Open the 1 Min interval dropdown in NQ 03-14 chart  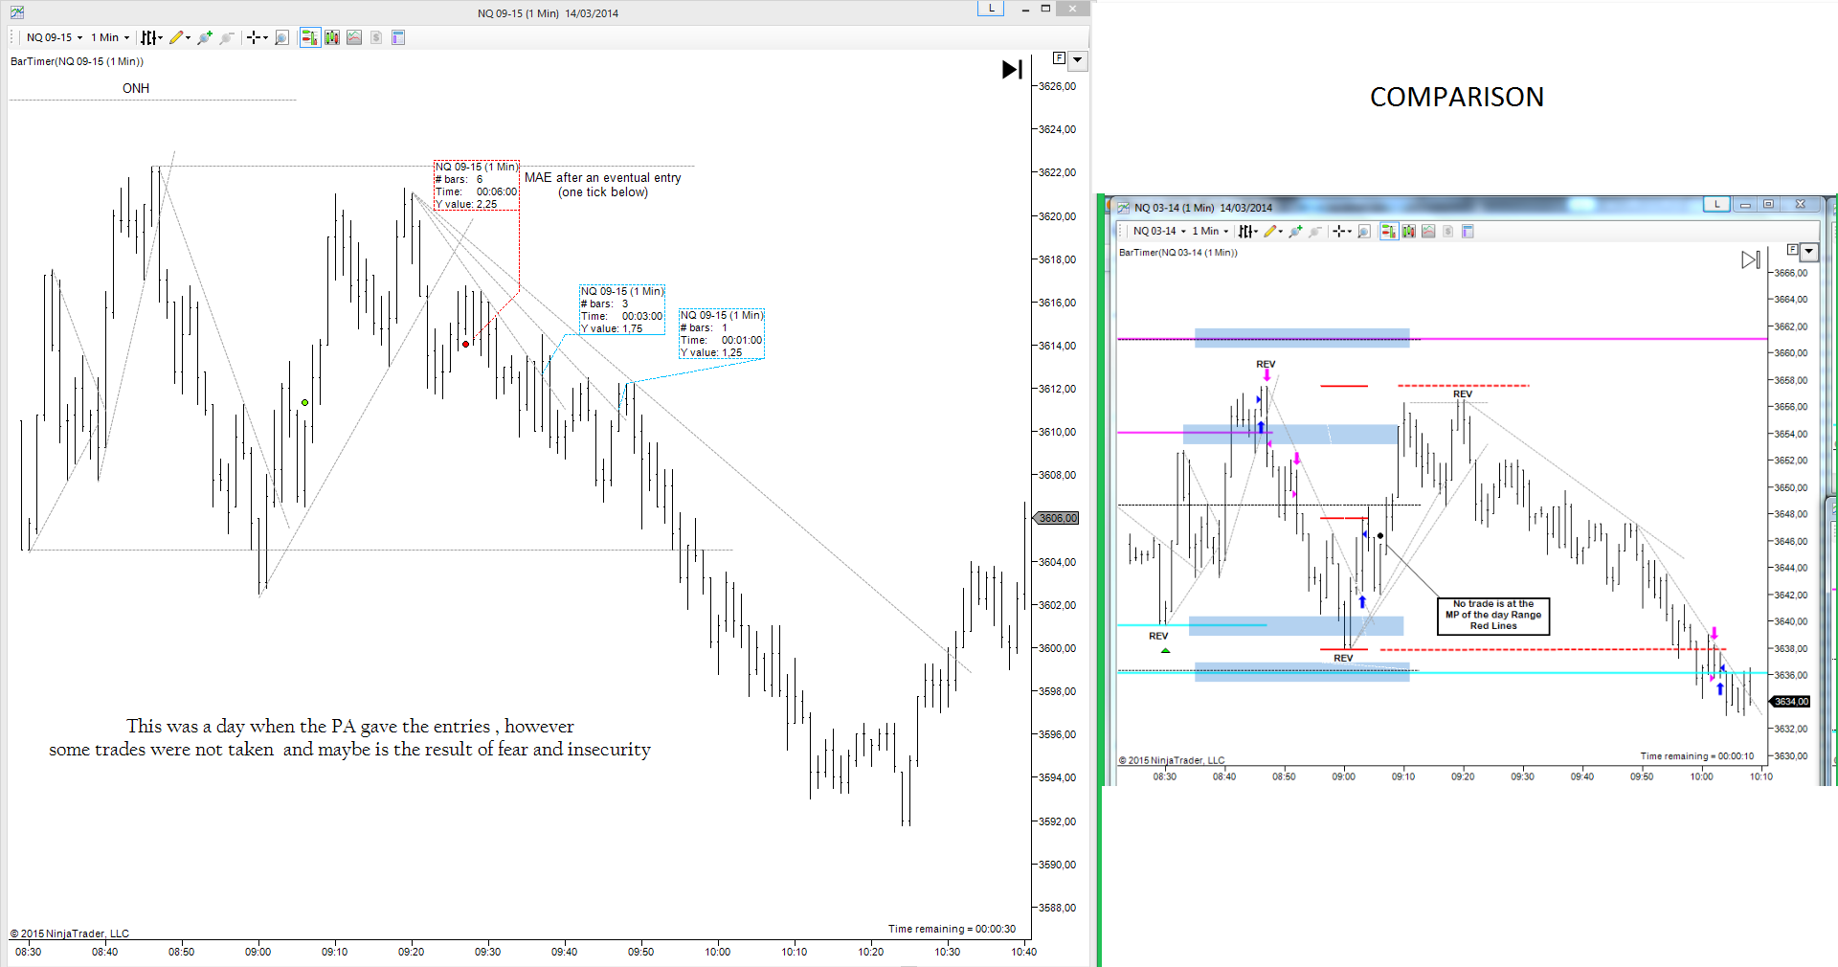coord(1210,231)
